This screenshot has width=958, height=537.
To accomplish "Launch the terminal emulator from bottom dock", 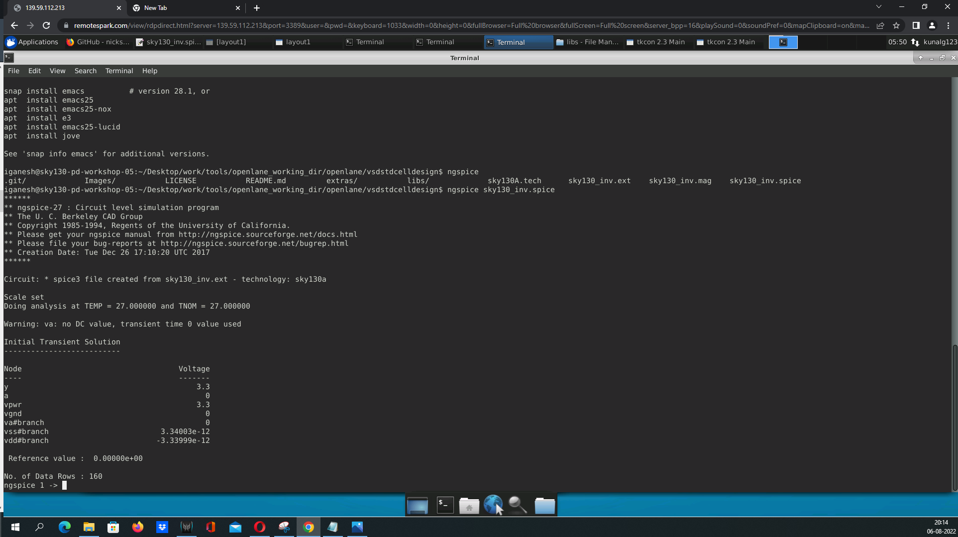I will (x=444, y=505).
